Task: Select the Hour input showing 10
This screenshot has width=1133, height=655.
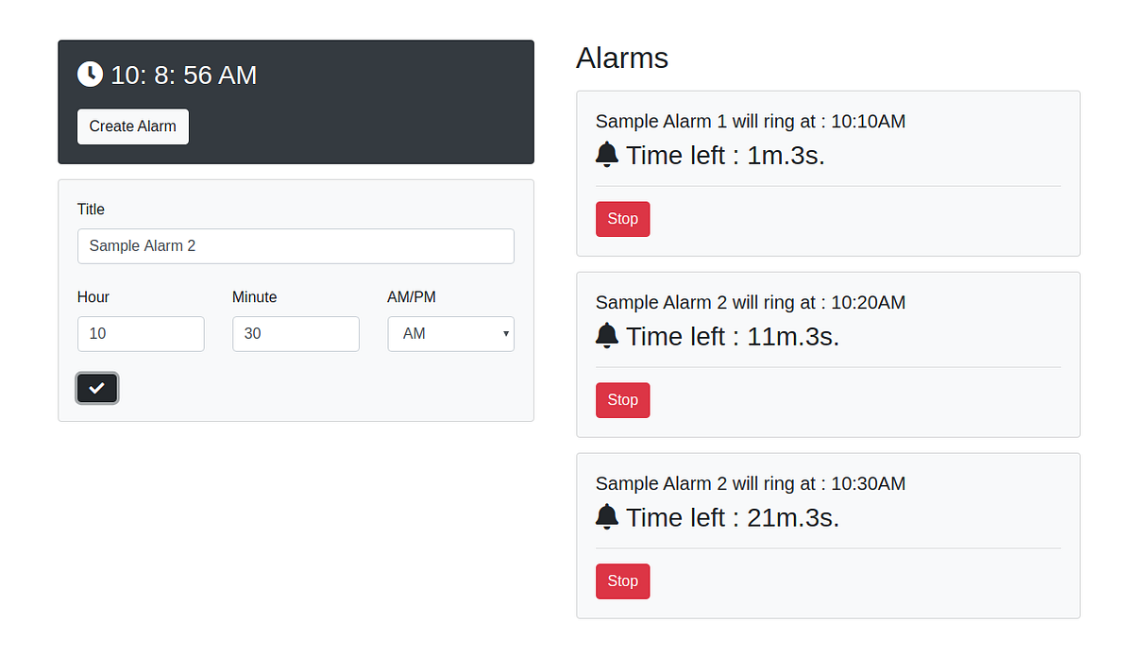Action: (x=141, y=333)
